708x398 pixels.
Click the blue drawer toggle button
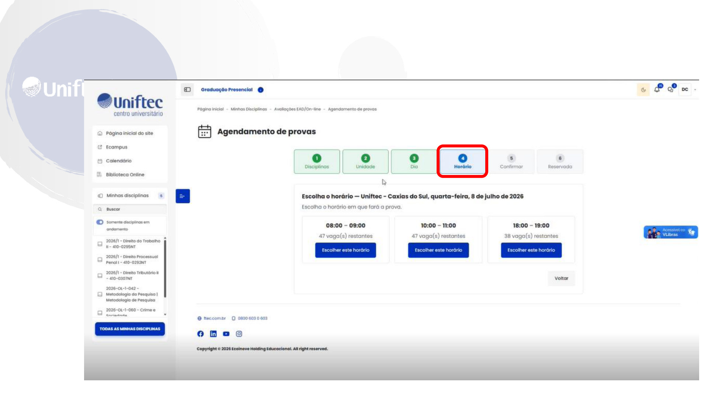click(x=183, y=196)
